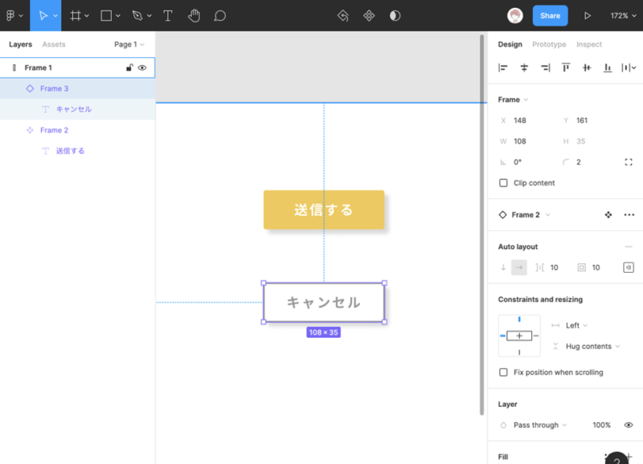Select the Pen tool
Image resolution: width=643 pixels, height=464 pixels.
[x=137, y=15]
